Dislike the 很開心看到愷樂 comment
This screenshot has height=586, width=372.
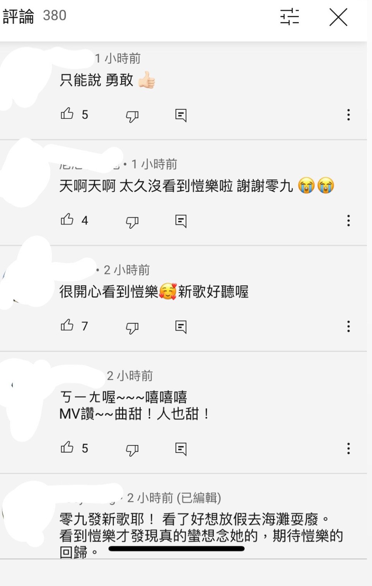click(132, 328)
